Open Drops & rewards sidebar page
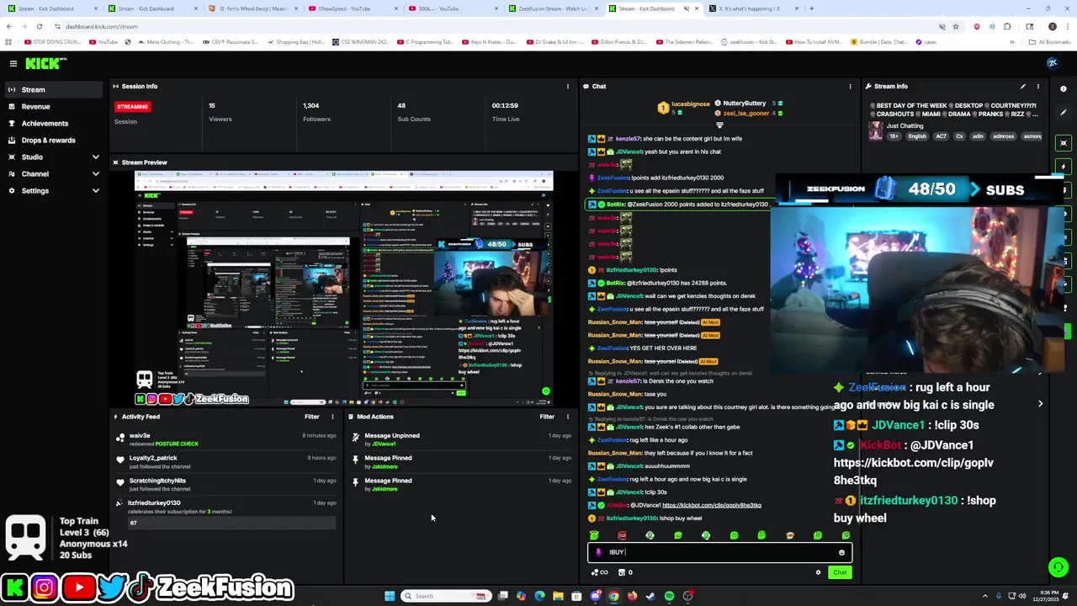This screenshot has width=1077, height=606. 54,140
